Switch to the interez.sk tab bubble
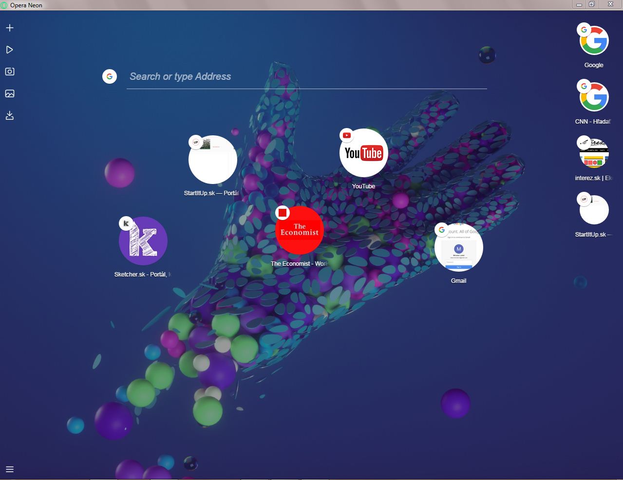Image resolution: width=623 pixels, height=480 pixels. [594, 153]
